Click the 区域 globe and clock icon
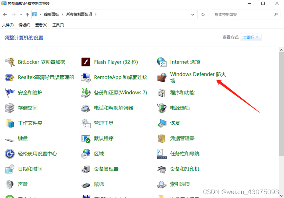 coord(86,154)
